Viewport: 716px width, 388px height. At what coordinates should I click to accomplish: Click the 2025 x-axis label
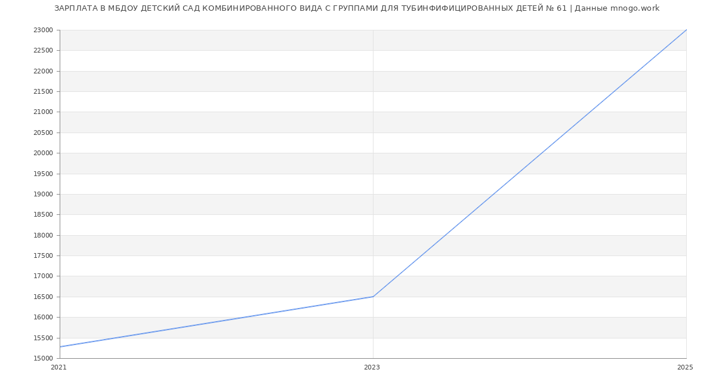684,368
